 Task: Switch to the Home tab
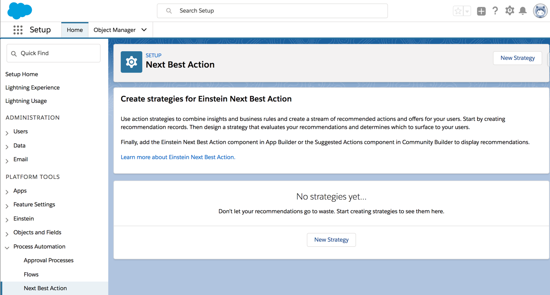[75, 30]
